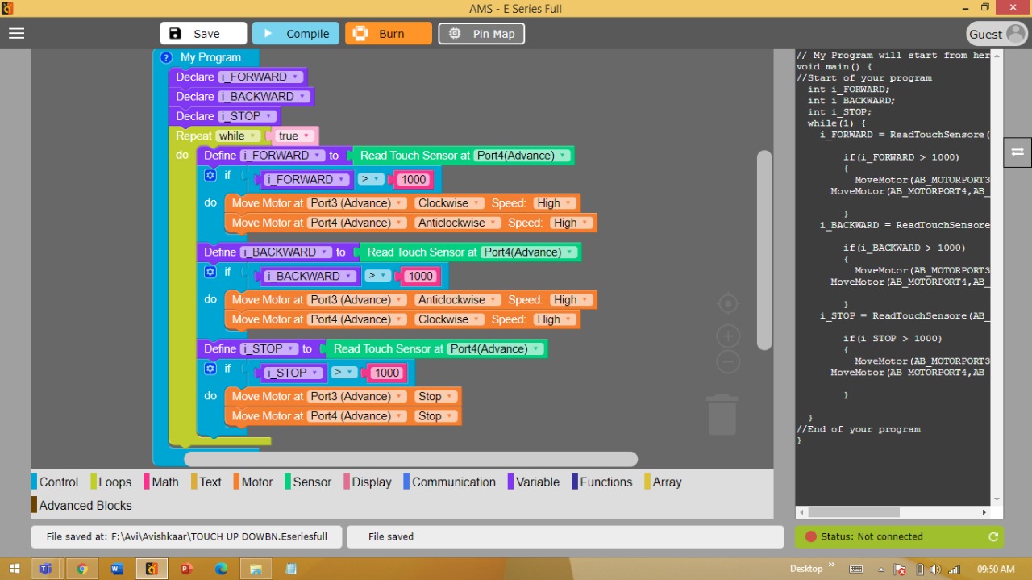Viewport: 1032px width, 580px height.
Task: Open Microsoft Teams from the taskbar
Action: coord(45,569)
